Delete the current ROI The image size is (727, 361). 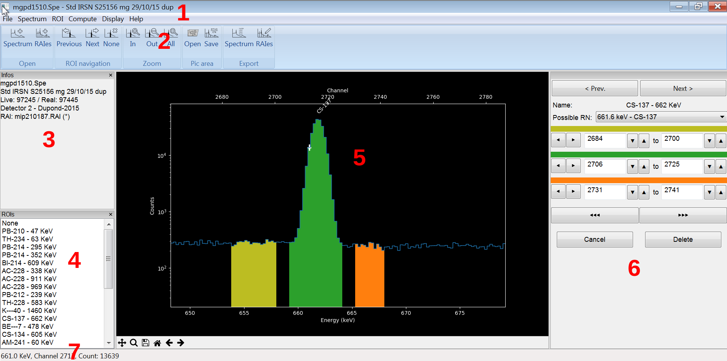tap(683, 240)
